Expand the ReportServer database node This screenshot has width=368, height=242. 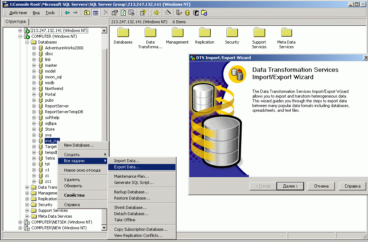(34, 106)
